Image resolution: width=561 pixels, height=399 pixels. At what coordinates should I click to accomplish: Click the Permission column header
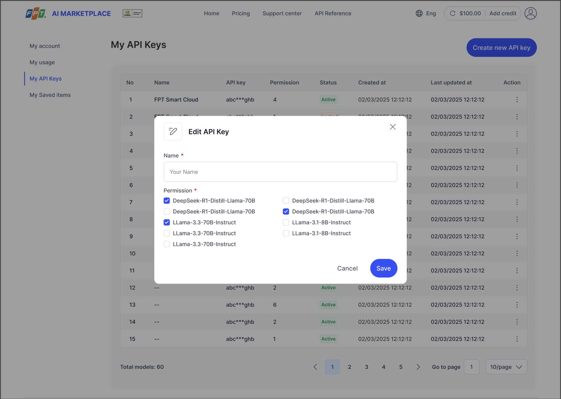click(x=285, y=83)
